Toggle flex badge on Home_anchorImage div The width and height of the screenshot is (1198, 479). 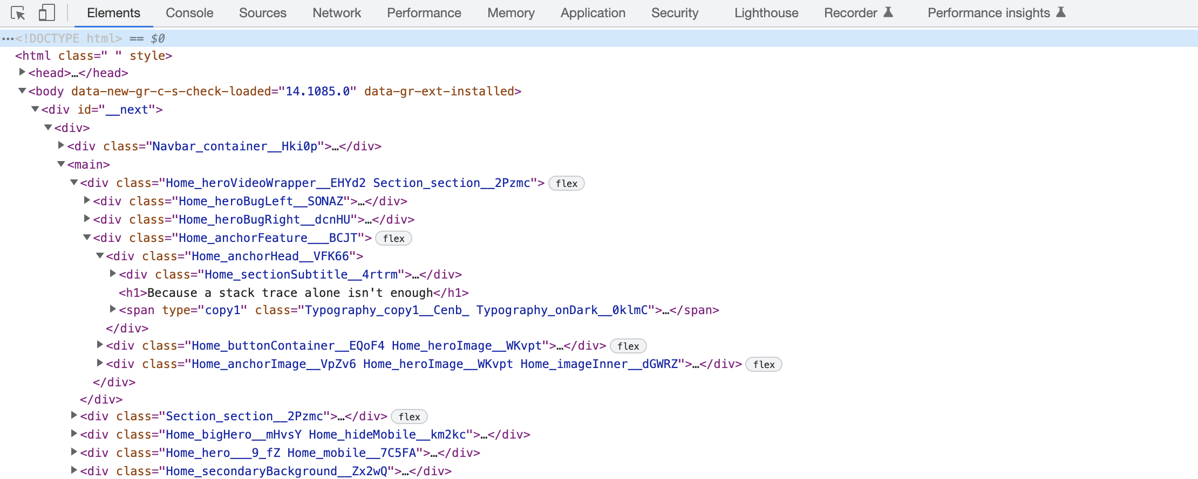[764, 364]
